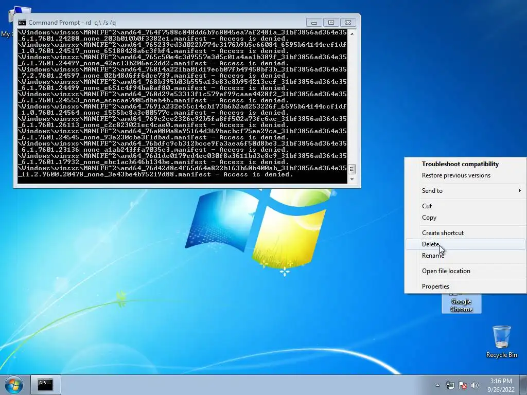Click the Command Prompt title bar icon

22,23
